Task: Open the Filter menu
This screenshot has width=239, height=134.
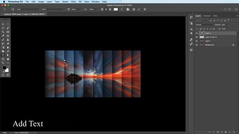Action: click(74, 1)
